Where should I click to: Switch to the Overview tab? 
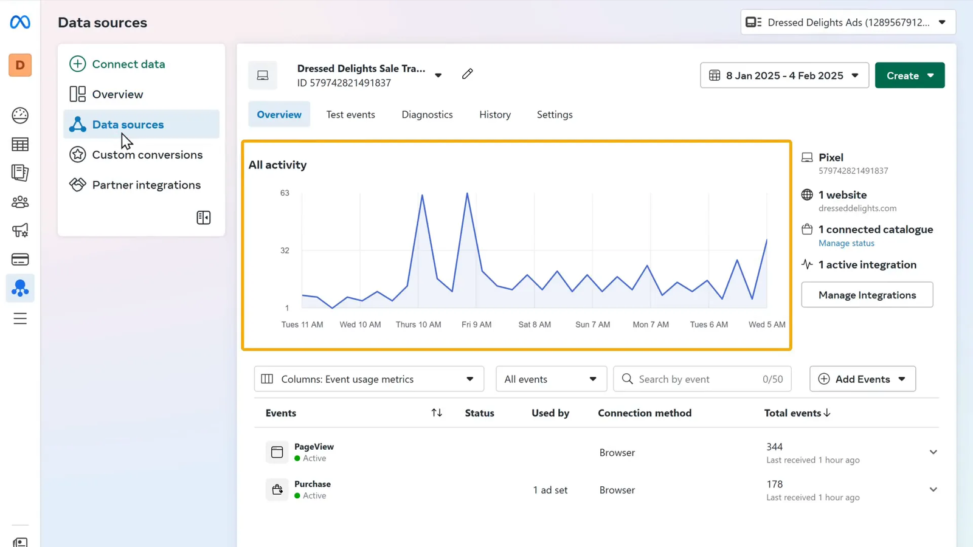279,114
